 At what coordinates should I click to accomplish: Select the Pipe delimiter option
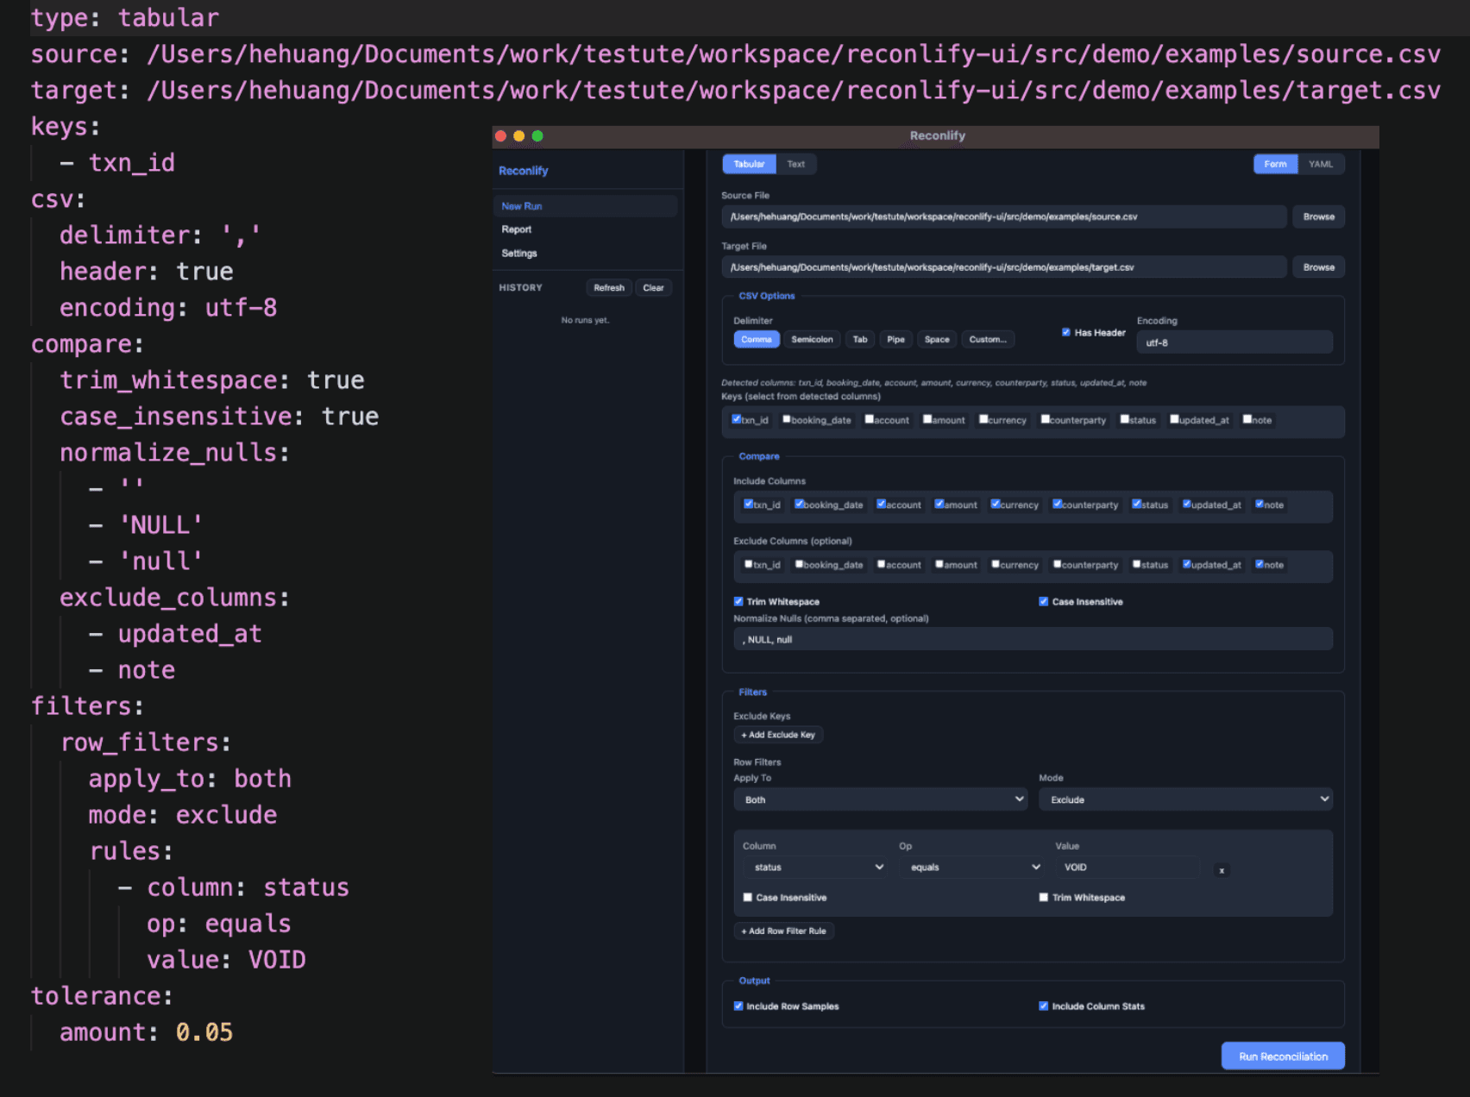click(x=895, y=339)
